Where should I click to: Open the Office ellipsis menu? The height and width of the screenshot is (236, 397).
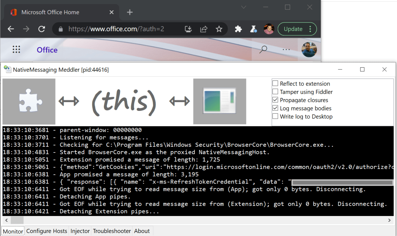pos(286,49)
